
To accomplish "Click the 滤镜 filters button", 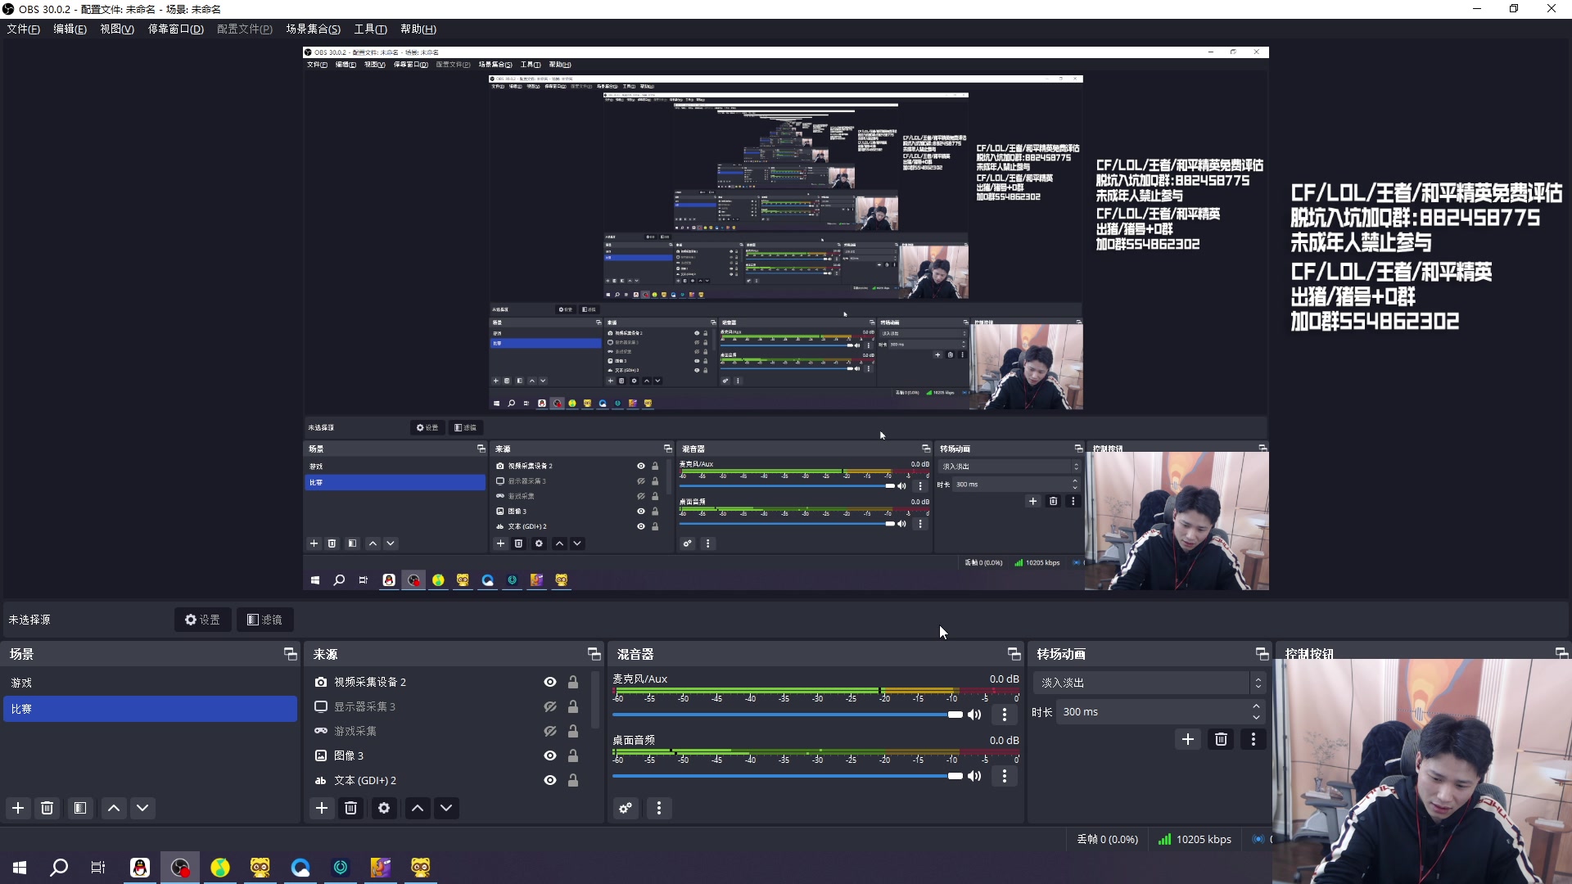I will [265, 620].
